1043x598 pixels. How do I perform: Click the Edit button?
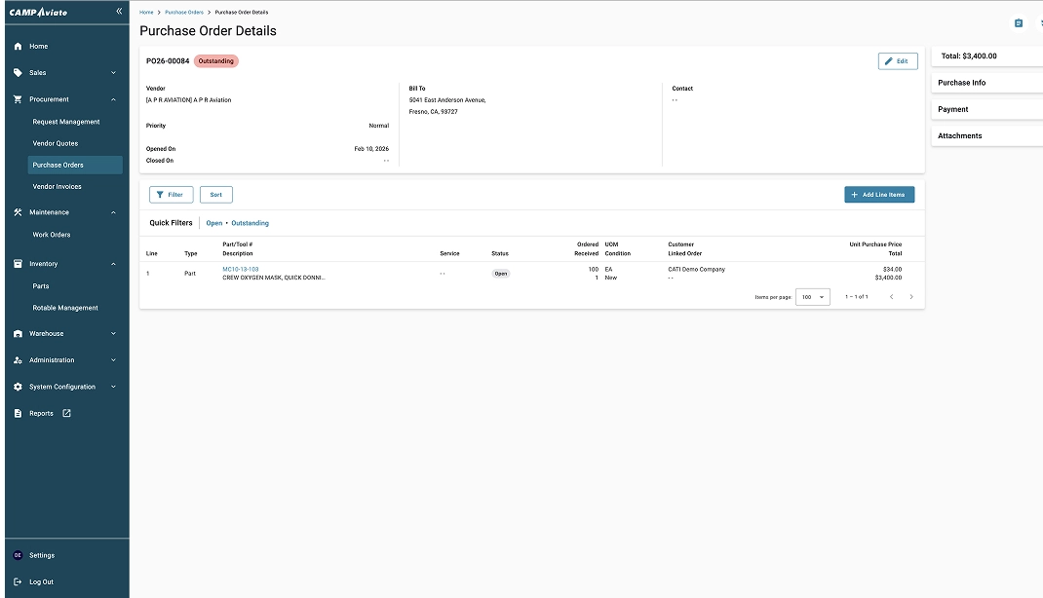pos(897,61)
